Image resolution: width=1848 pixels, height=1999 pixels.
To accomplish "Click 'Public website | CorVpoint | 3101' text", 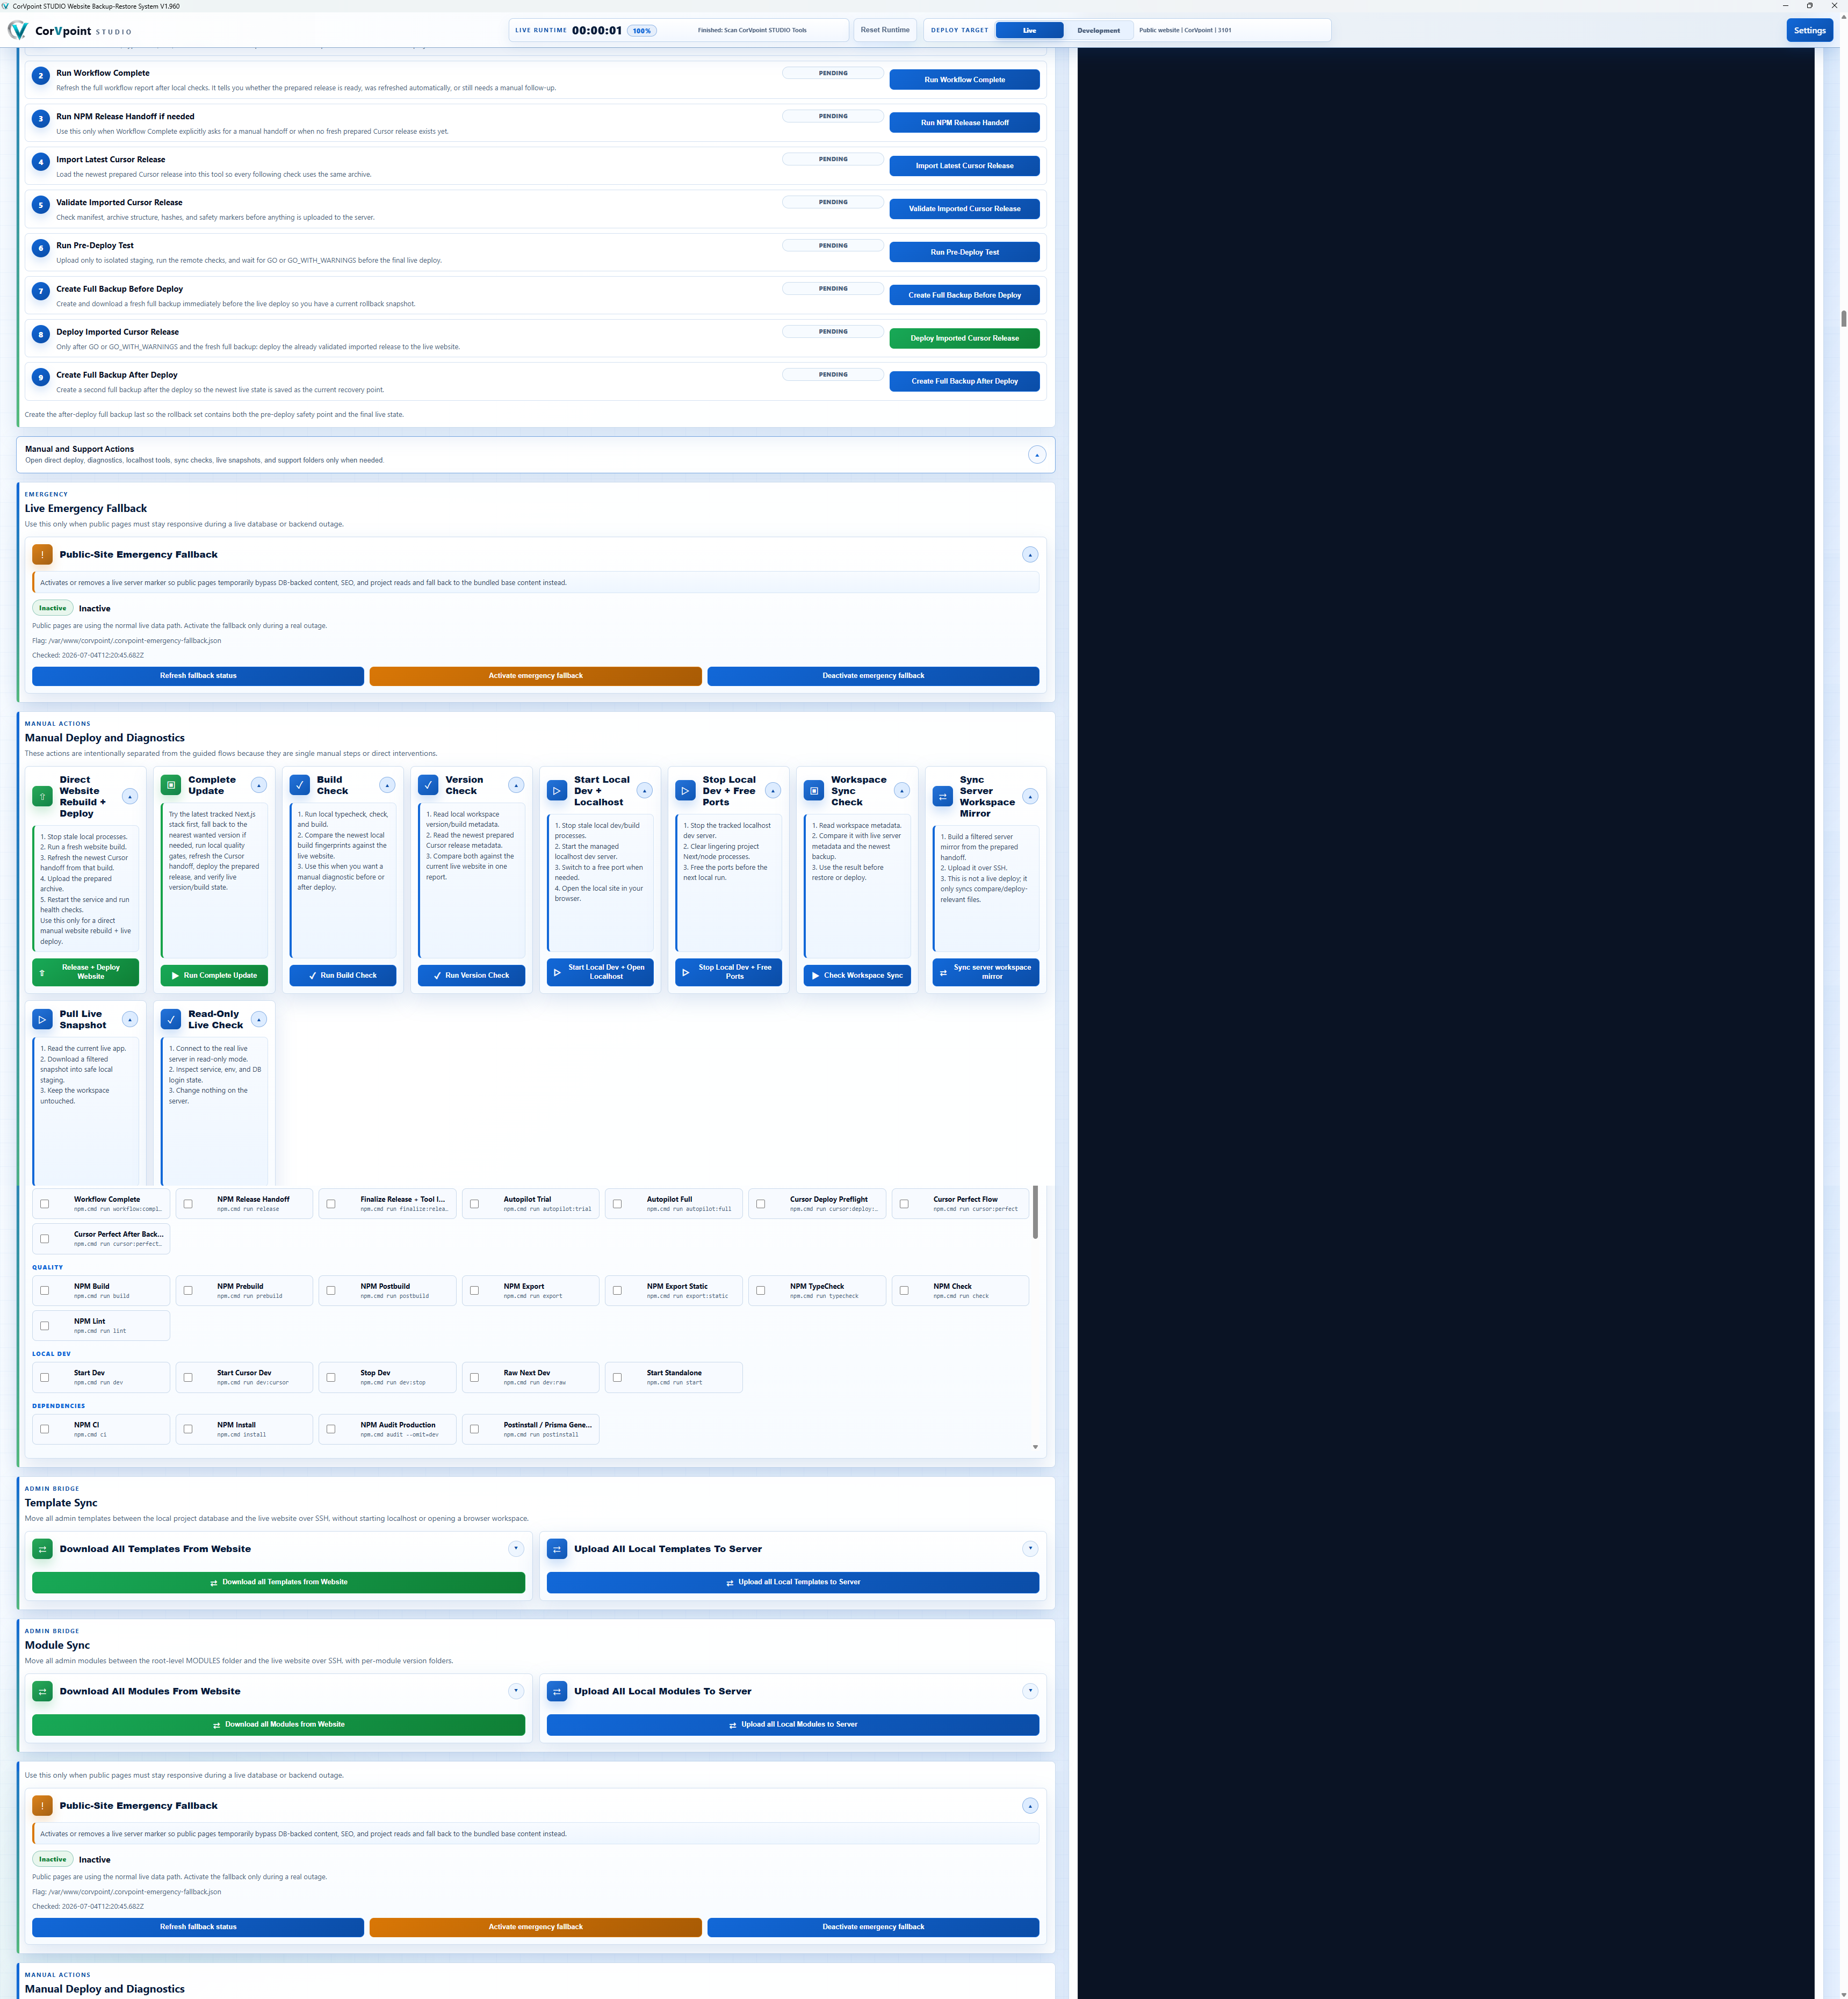I will coord(1185,30).
